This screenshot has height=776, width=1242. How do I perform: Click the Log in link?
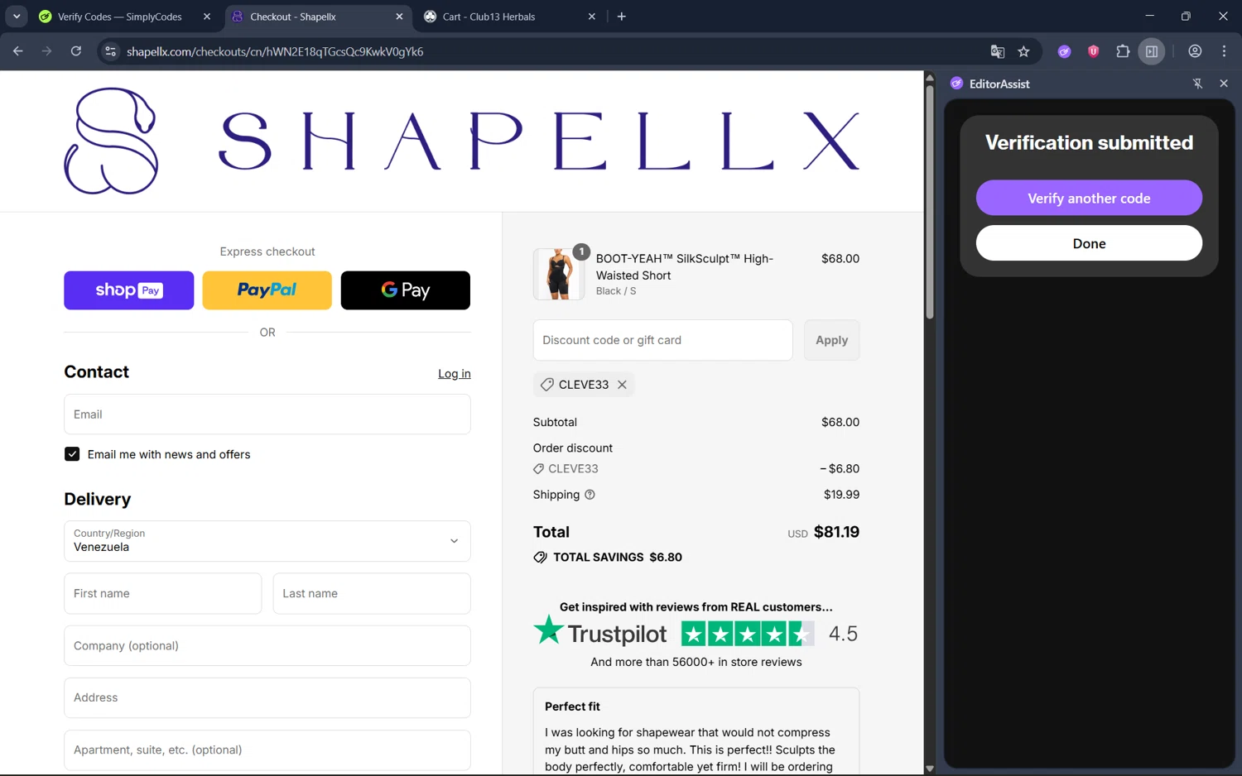pos(454,374)
